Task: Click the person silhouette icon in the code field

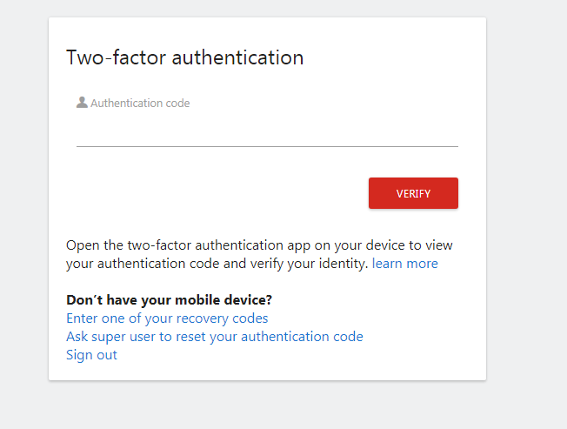Action: point(82,103)
